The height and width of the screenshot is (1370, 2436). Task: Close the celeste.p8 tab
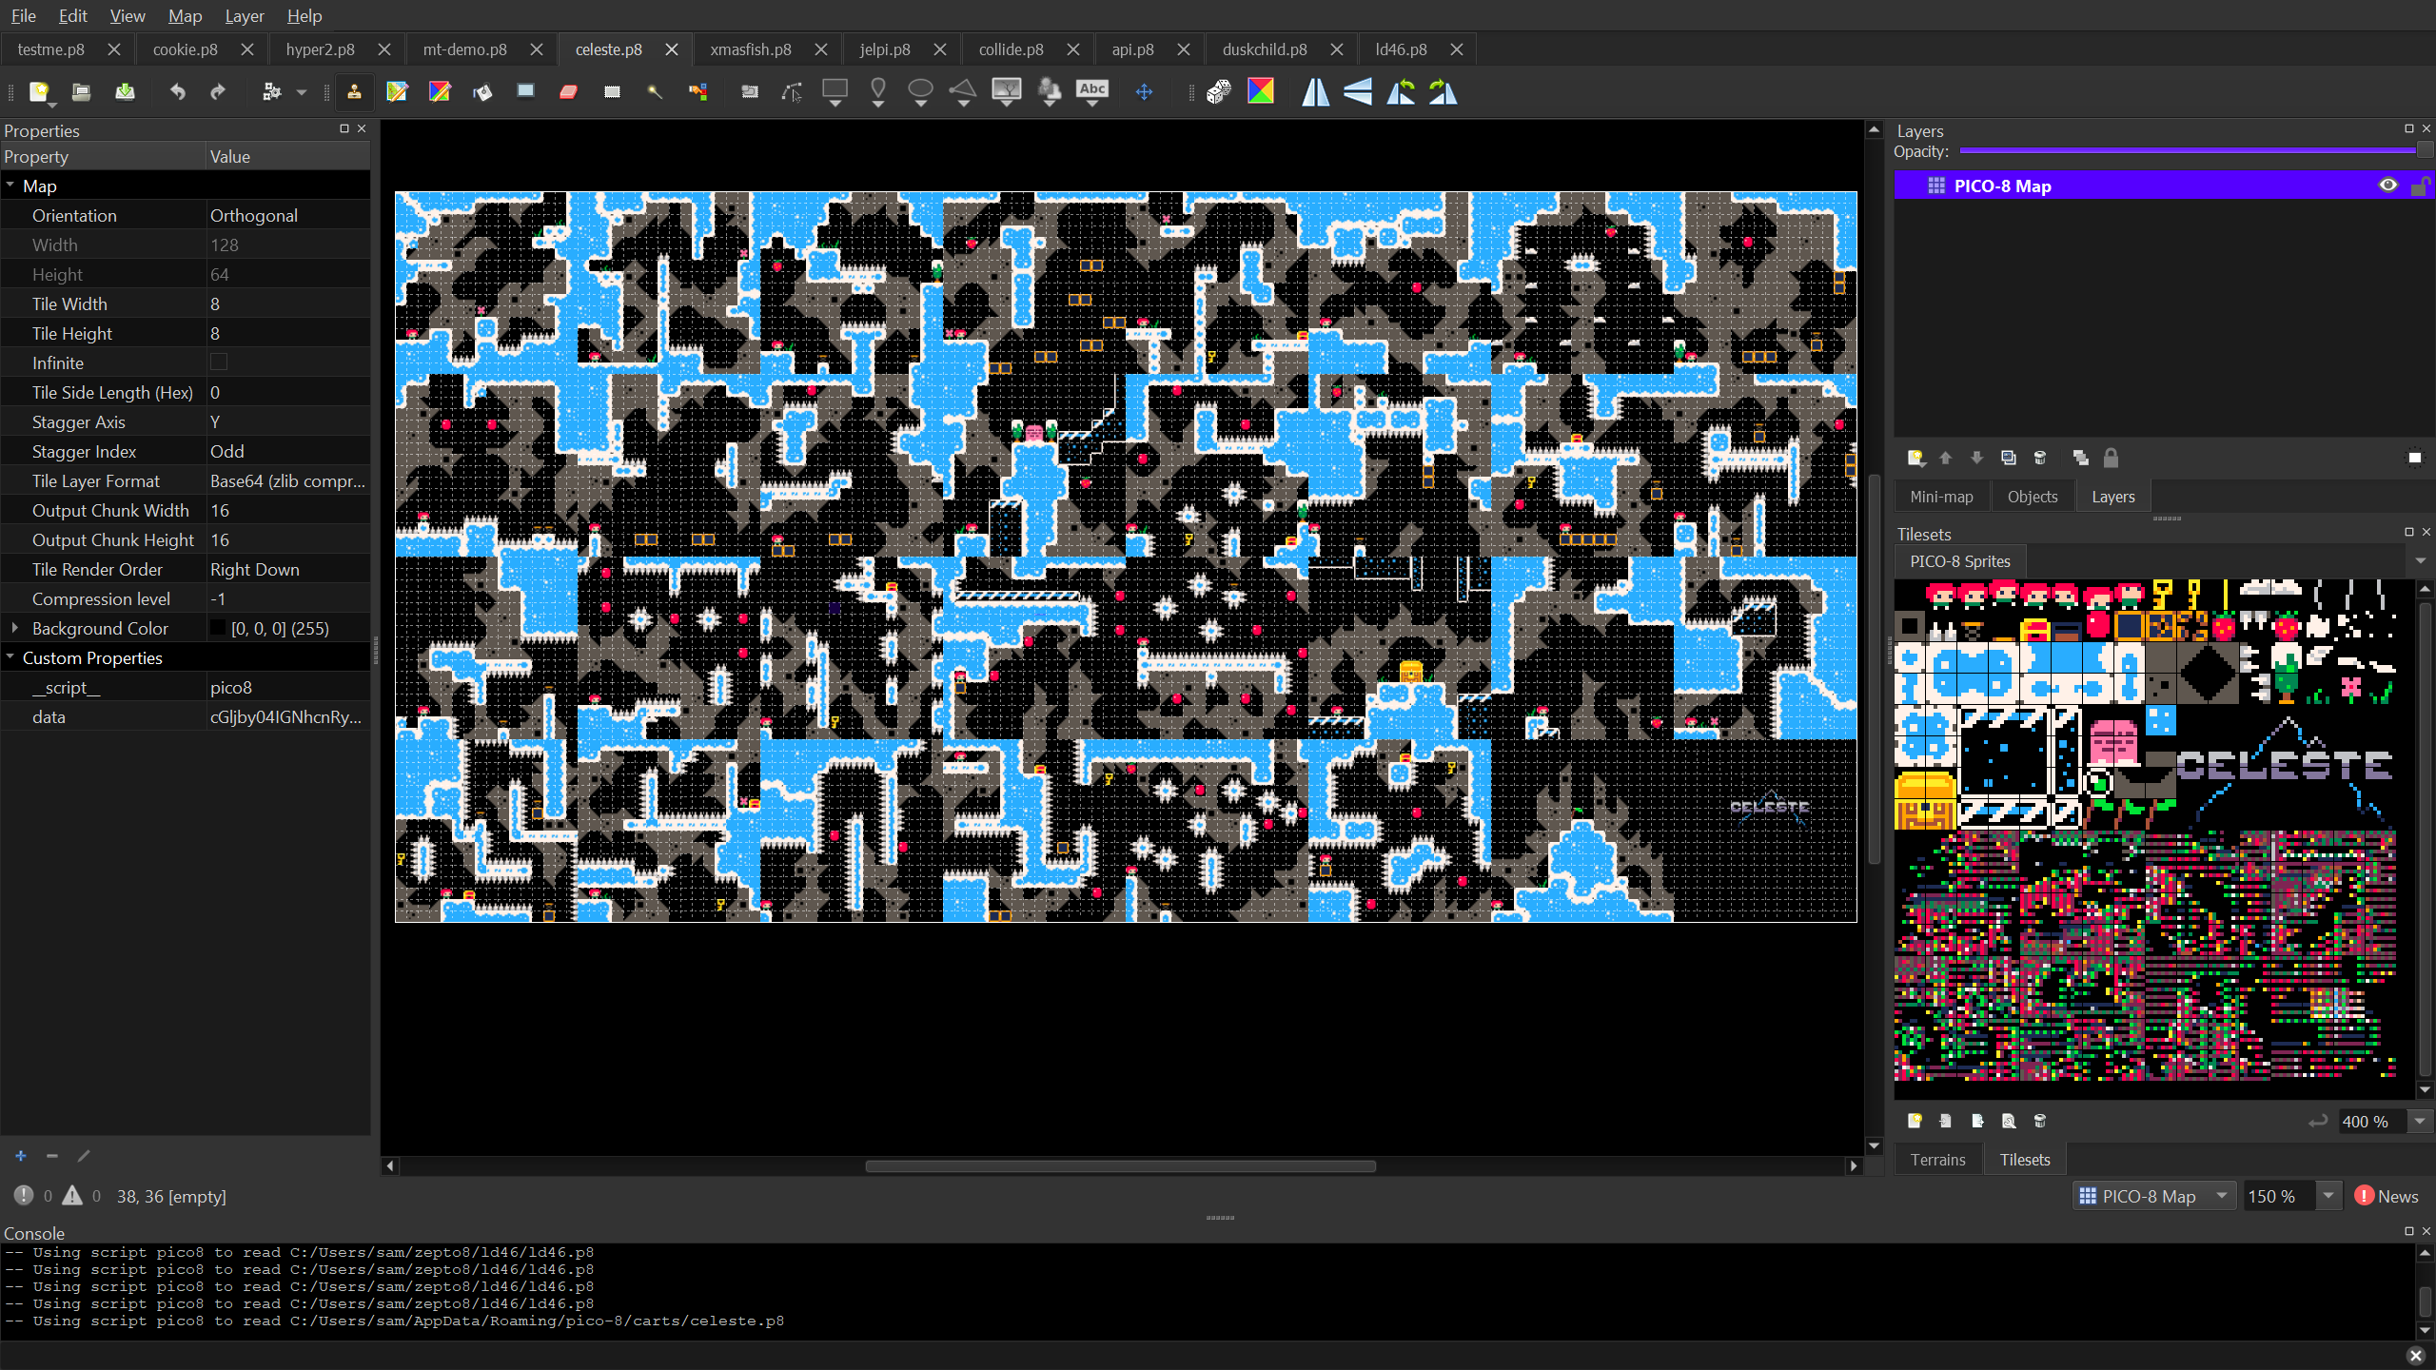coord(672,49)
